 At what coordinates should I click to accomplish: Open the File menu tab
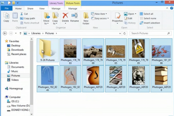click(x=6, y=8)
